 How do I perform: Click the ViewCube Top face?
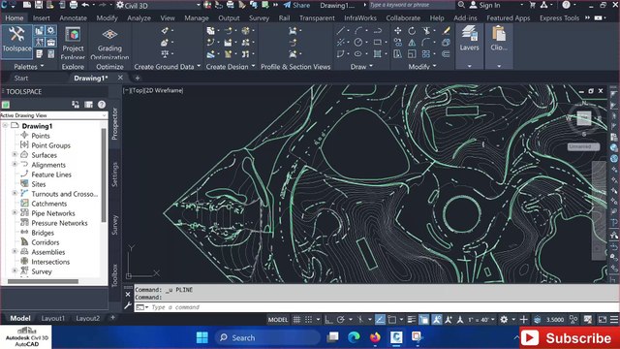coord(583,118)
